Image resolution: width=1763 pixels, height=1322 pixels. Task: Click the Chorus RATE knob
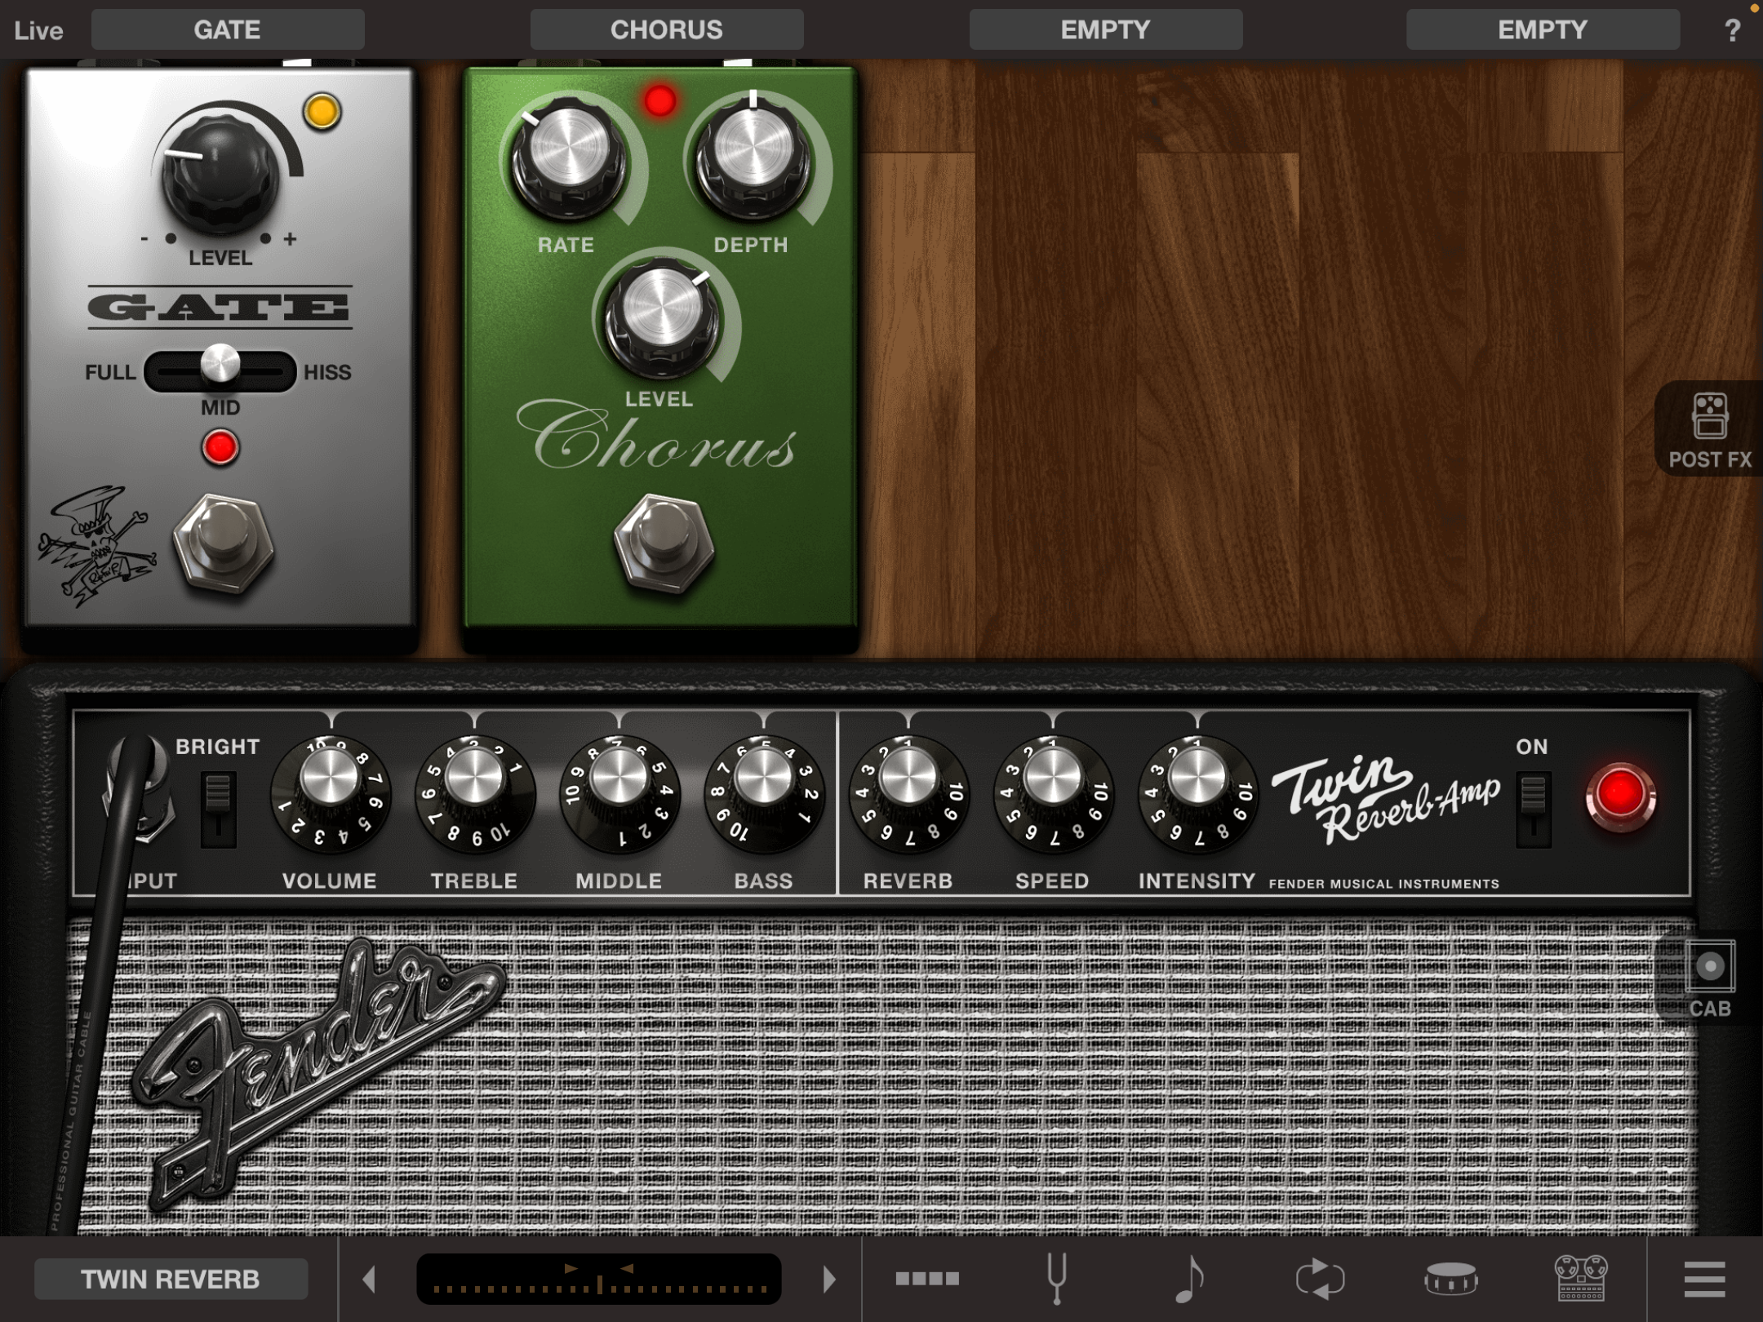(569, 158)
